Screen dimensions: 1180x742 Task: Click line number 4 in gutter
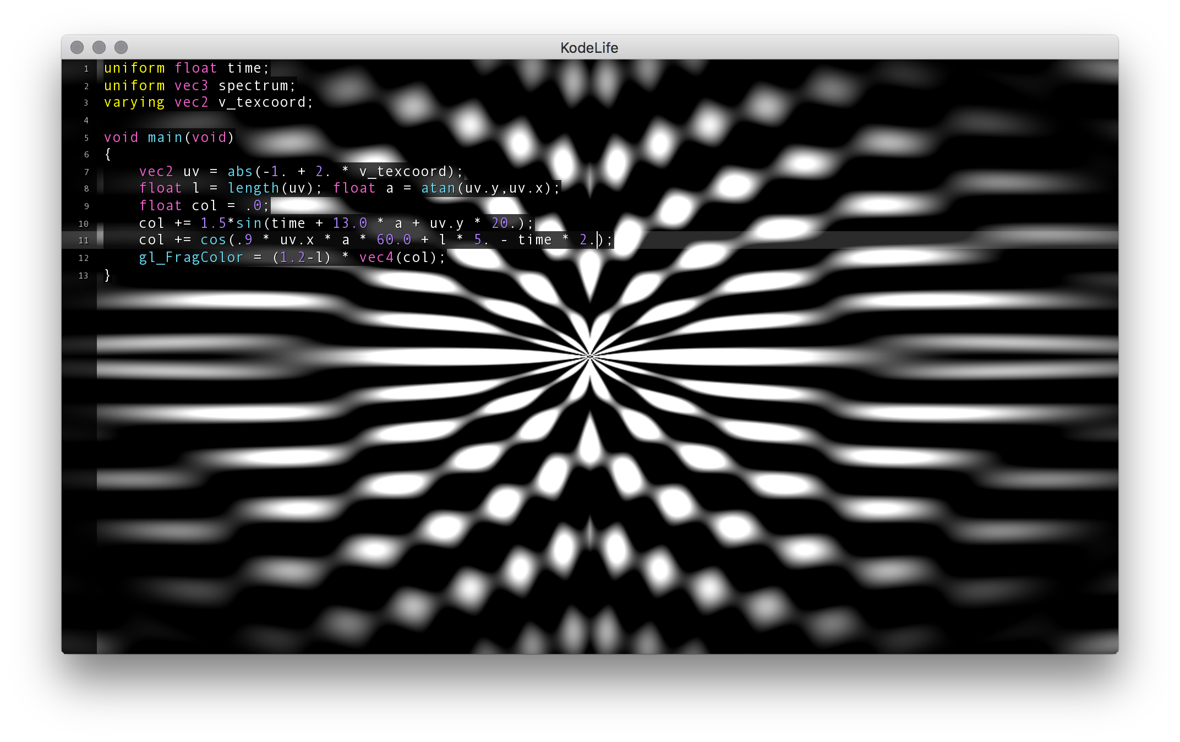pyautogui.click(x=86, y=121)
